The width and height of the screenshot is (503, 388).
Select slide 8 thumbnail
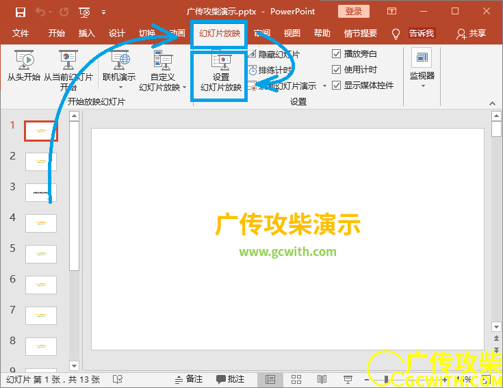(41, 346)
